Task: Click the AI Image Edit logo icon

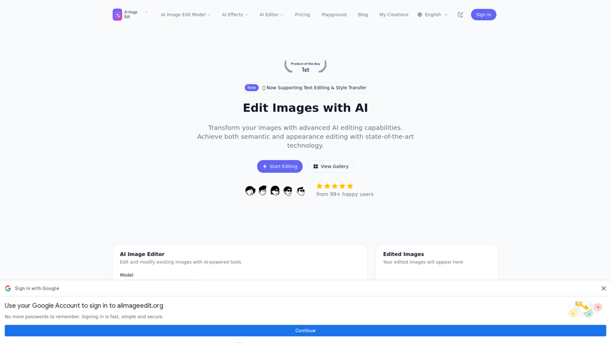Action: 117,15
